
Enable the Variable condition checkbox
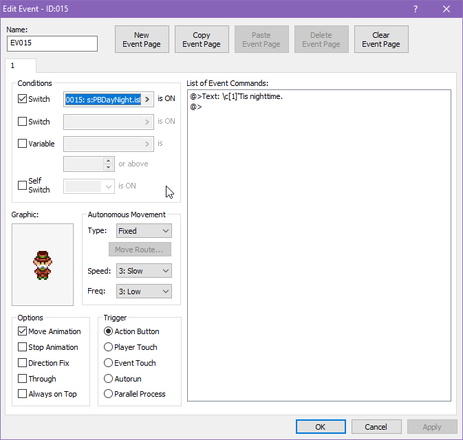23,144
